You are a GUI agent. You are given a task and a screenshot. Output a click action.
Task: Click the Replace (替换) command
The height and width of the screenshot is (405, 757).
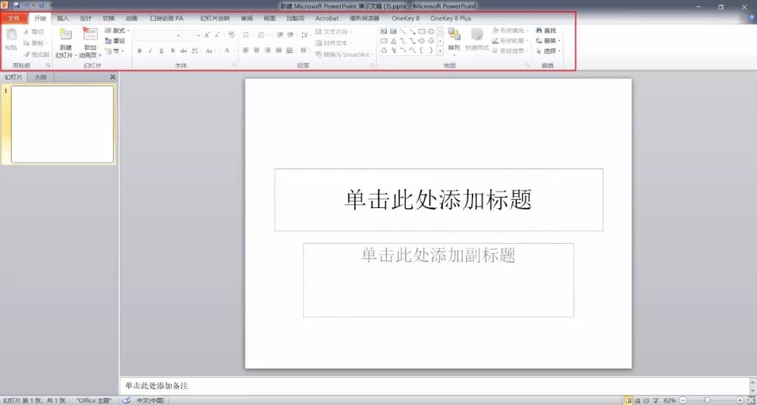click(x=549, y=40)
